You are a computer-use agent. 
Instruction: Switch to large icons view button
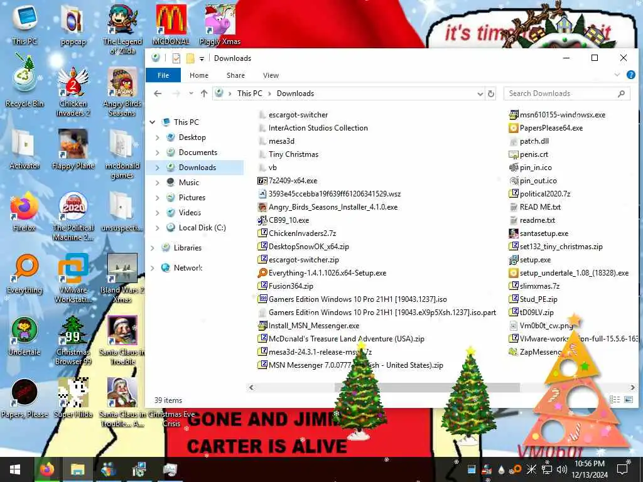[629, 400]
